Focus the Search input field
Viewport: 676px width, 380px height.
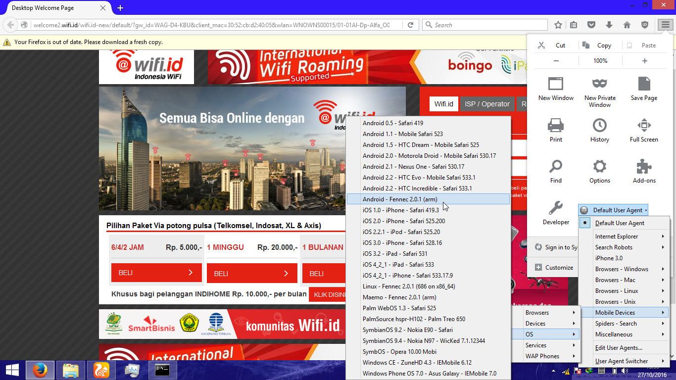[x=485, y=25]
